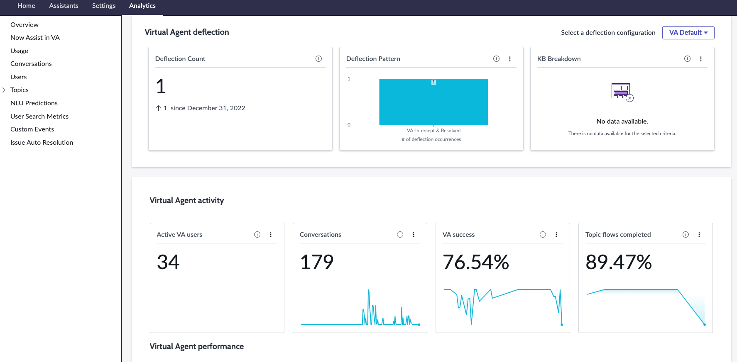Open Users analytics page
This screenshot has width=737, height=362.
[19, 77]
